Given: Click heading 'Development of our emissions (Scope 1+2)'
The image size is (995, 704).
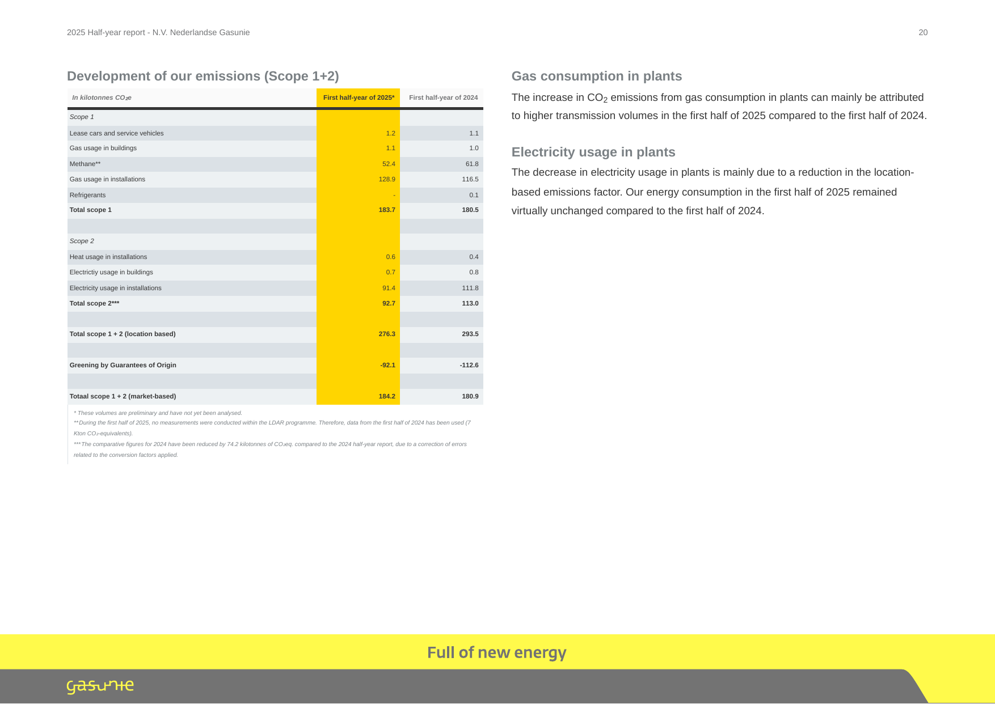Looking at the screenshot, I should click(203, 76).
